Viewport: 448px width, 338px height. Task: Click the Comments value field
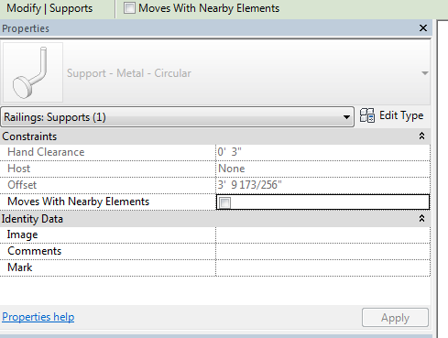click(322, 251)
